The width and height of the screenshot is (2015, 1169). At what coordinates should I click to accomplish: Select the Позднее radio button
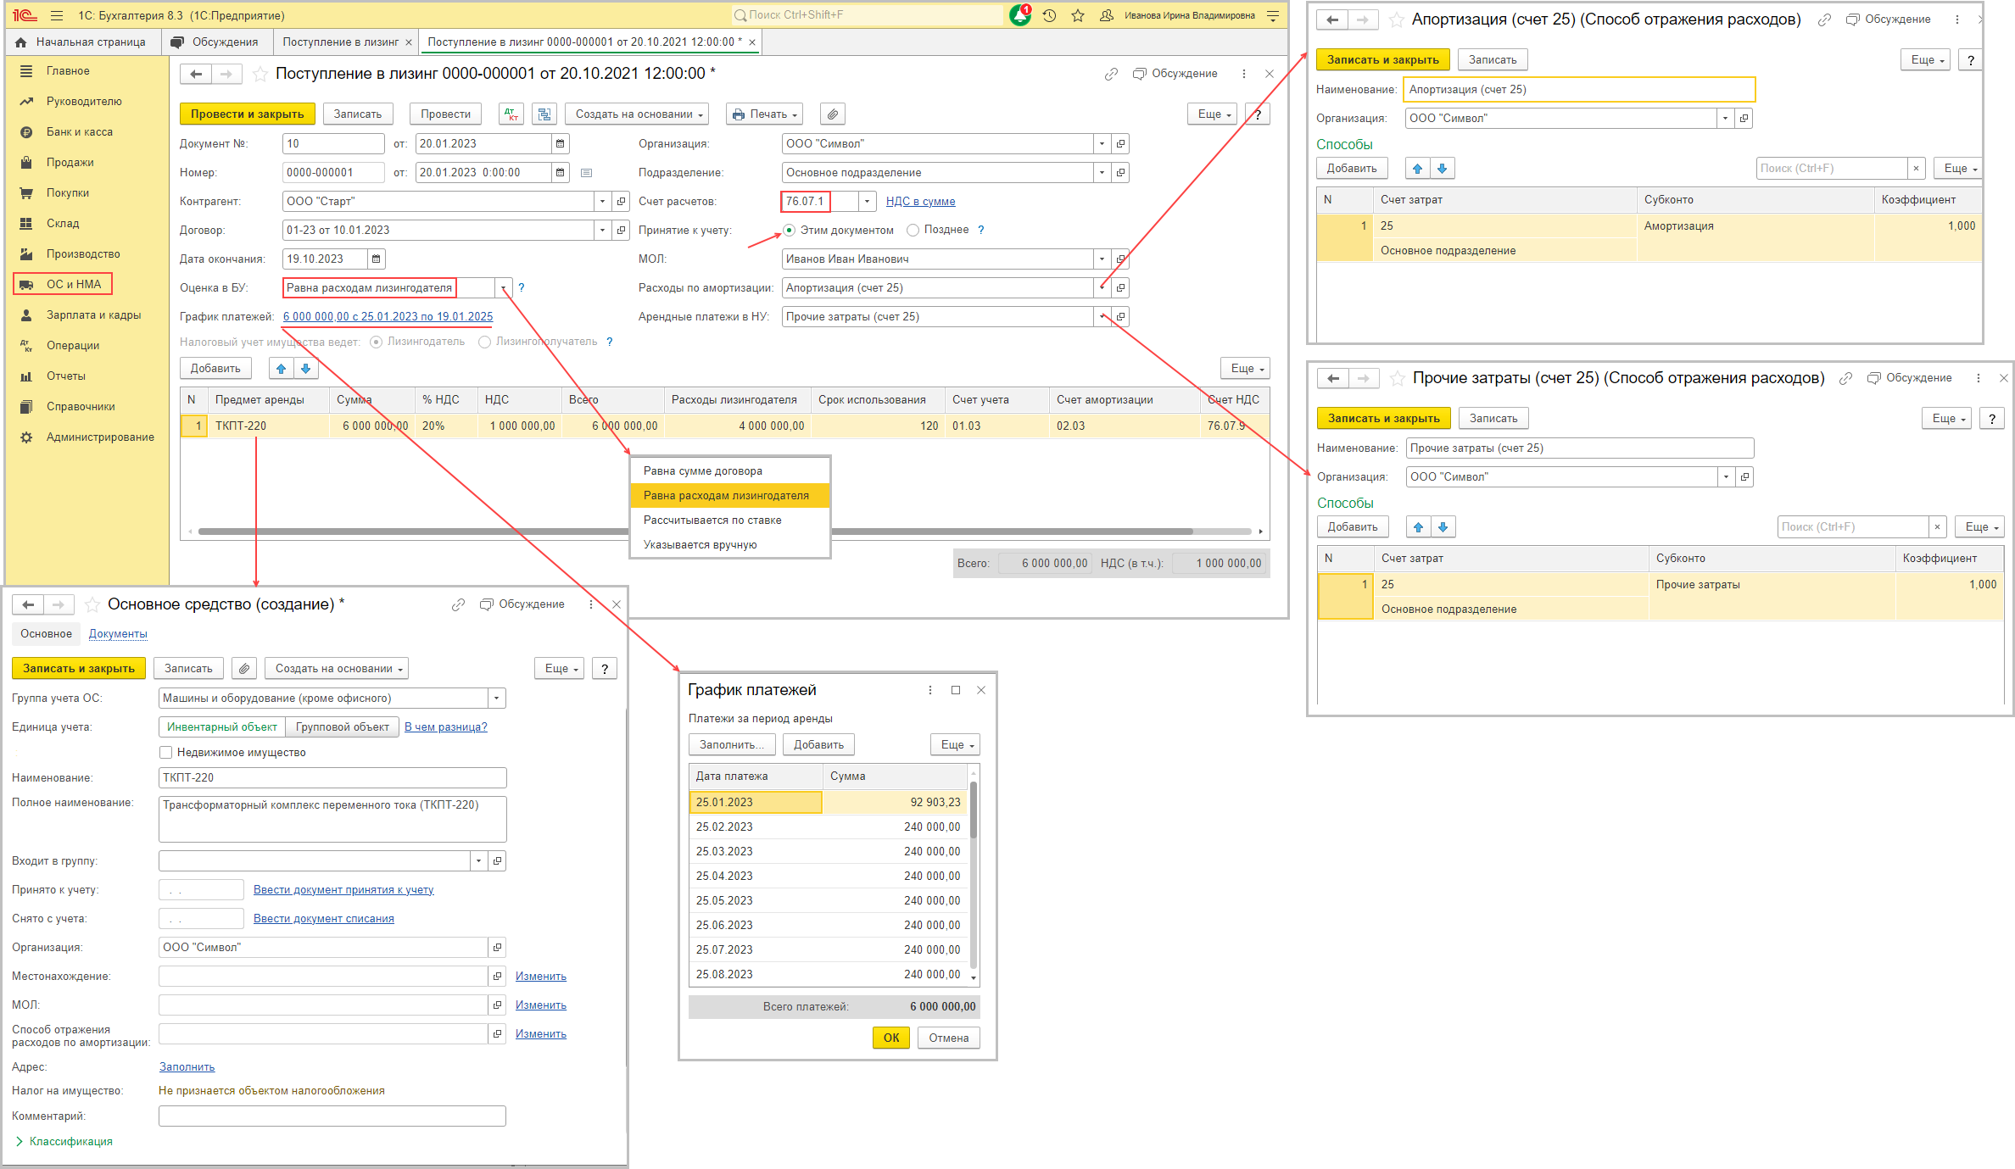point(913,230)
